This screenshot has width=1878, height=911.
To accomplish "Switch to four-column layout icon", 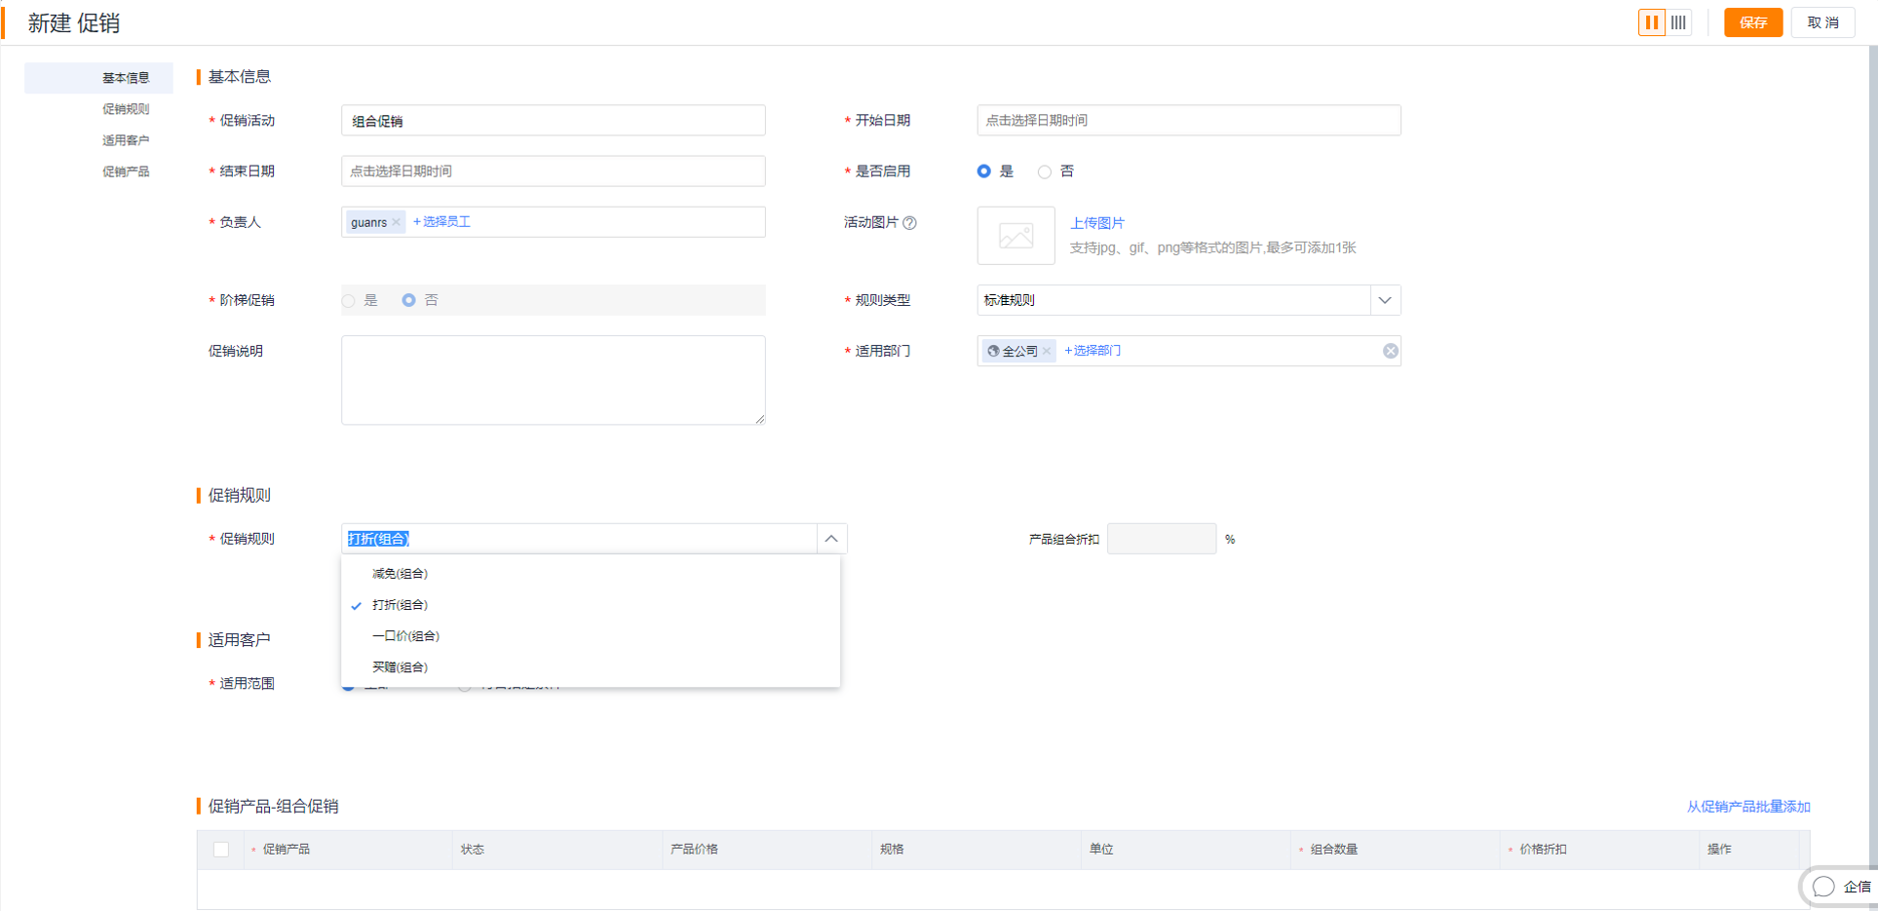I will 1678,22.
